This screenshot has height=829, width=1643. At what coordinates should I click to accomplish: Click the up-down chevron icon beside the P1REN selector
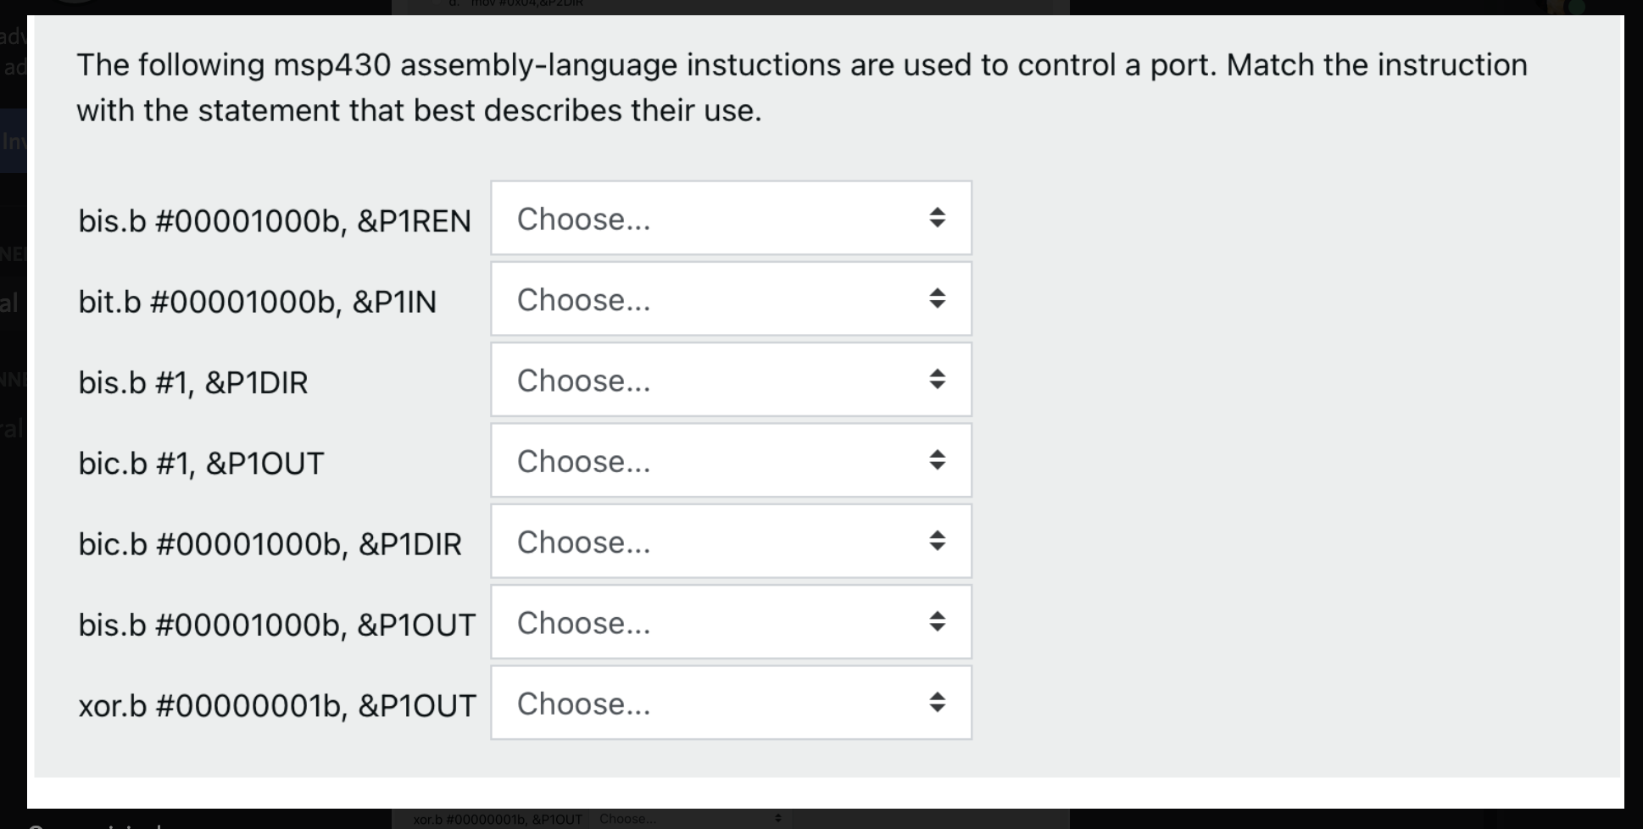(936, 219)
